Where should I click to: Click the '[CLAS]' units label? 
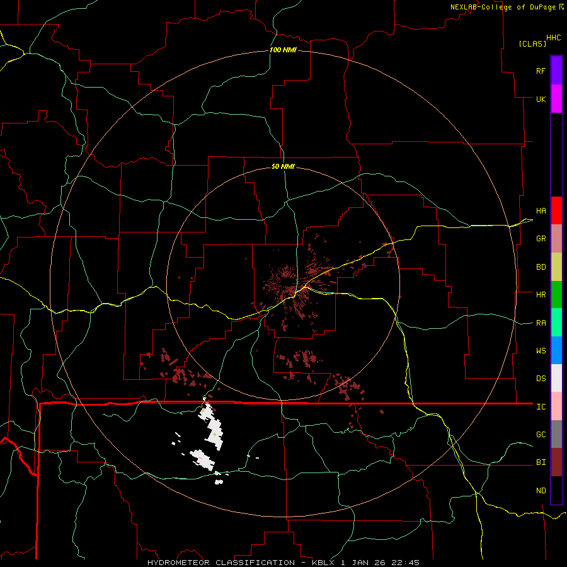pyautogui.click(x=532, y=43)
